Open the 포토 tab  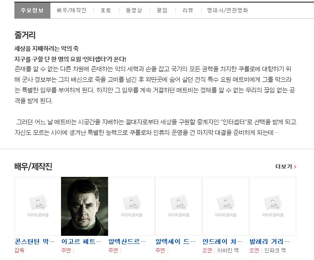click(106, 10)
